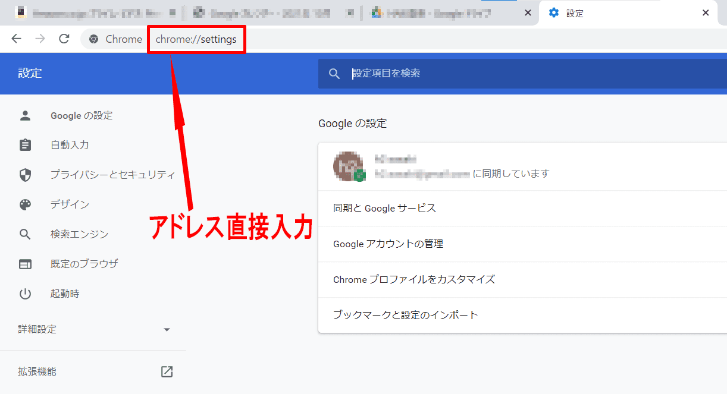Open the 拡張機能 external link icon

(x=167, y=372)
